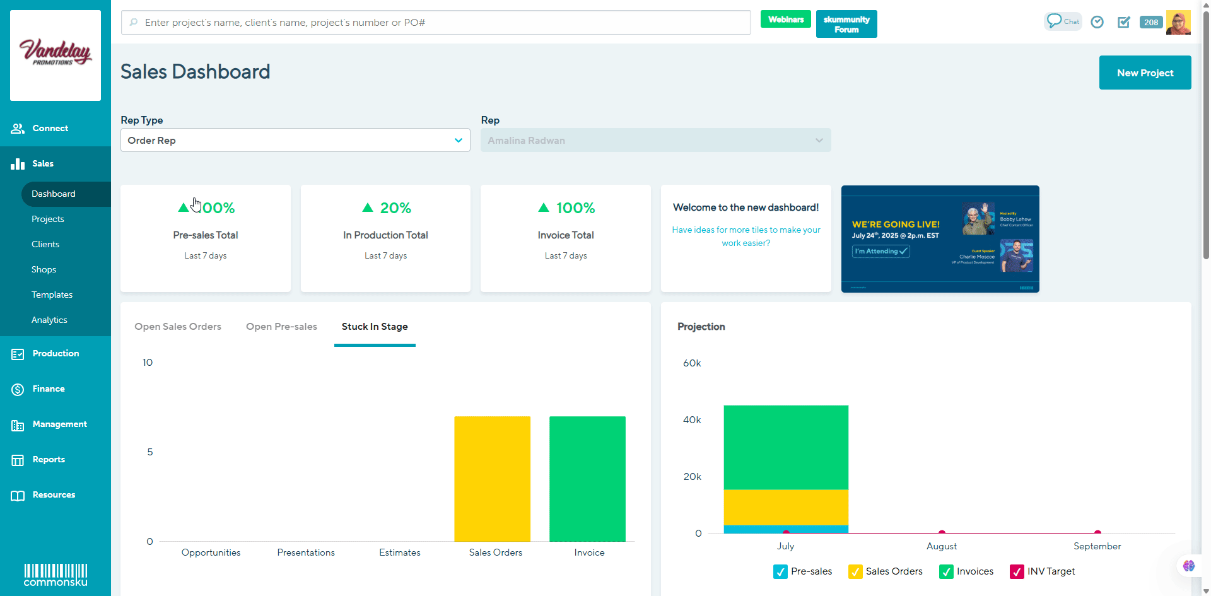
Task: Open the Chat bubble icon
Action: point(1062,21)
